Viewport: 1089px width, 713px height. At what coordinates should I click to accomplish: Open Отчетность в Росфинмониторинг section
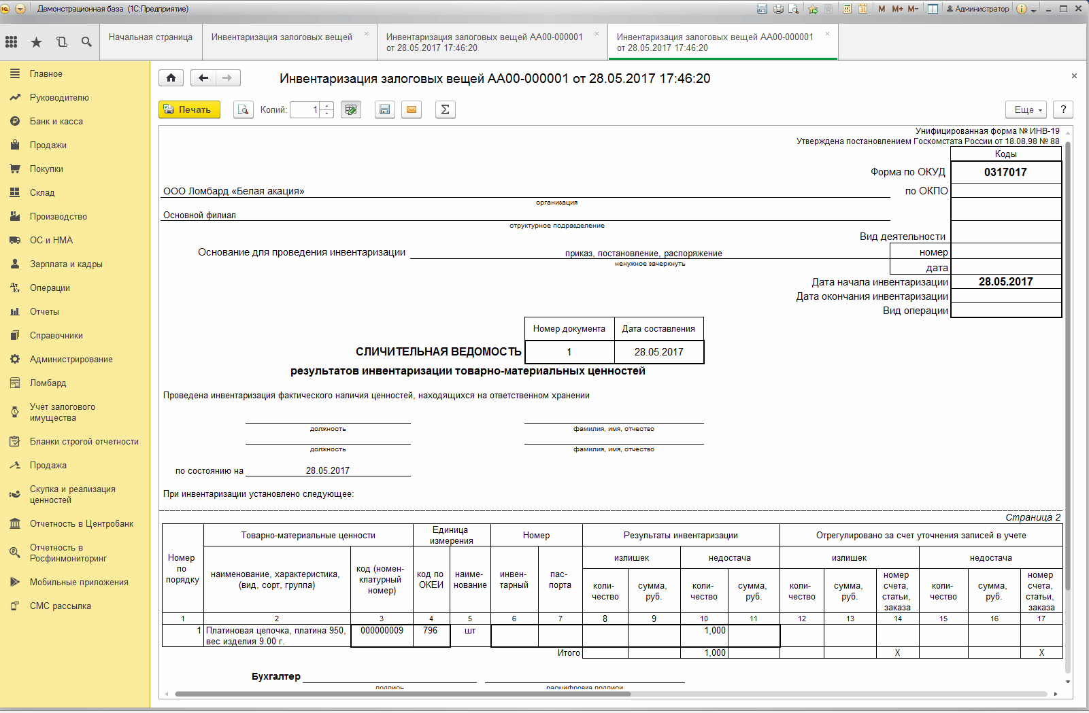click(75, 553)
